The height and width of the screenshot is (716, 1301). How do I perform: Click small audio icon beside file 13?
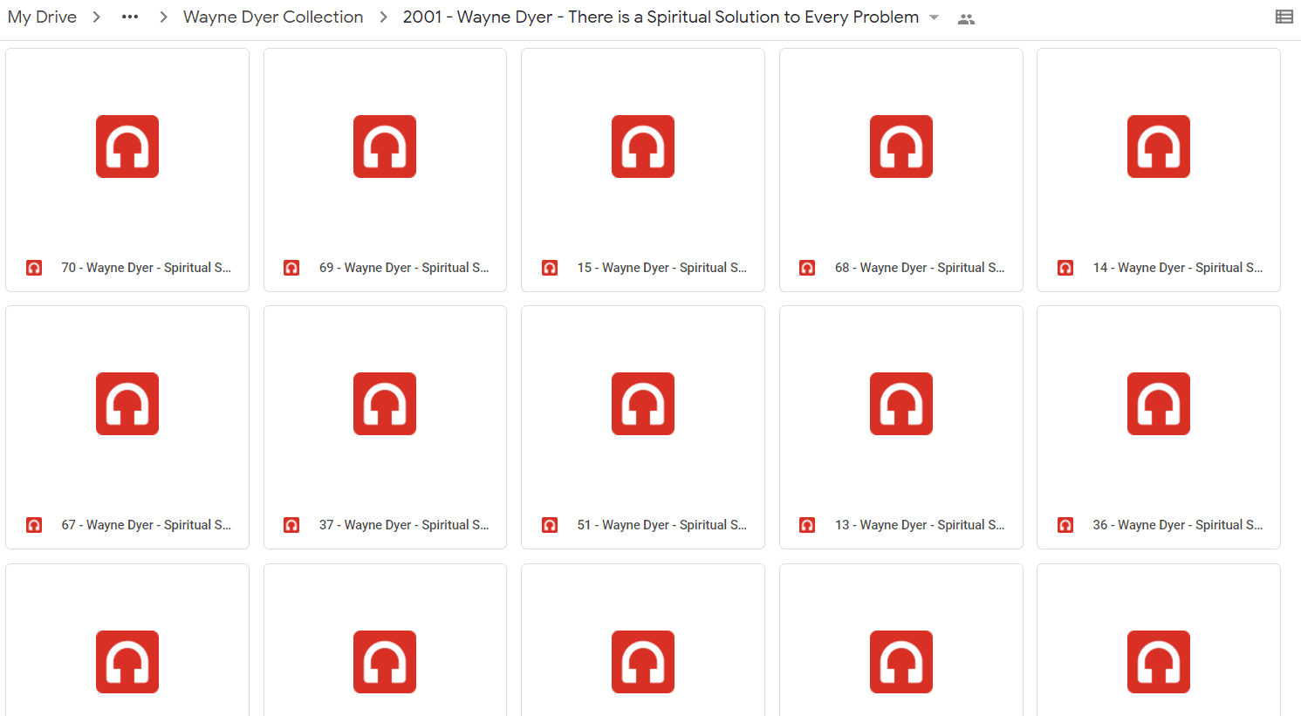(807, 525)
